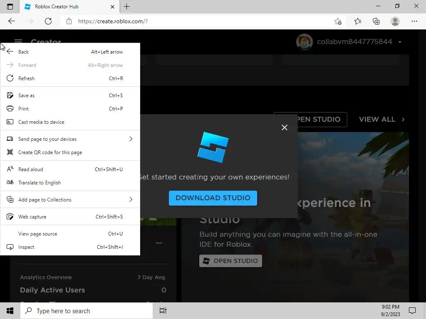Screen dimensions: 426x319
Task: Click the Roblox Studio logo in the dialog
Action: tap(213, 147)
